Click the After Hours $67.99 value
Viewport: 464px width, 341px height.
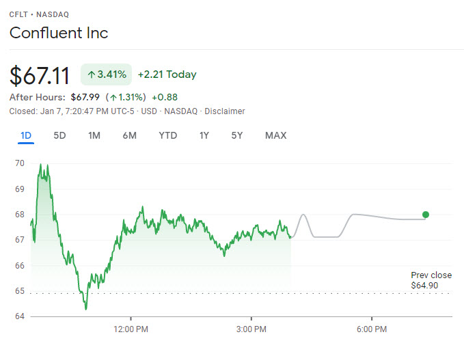click(85, 97)
